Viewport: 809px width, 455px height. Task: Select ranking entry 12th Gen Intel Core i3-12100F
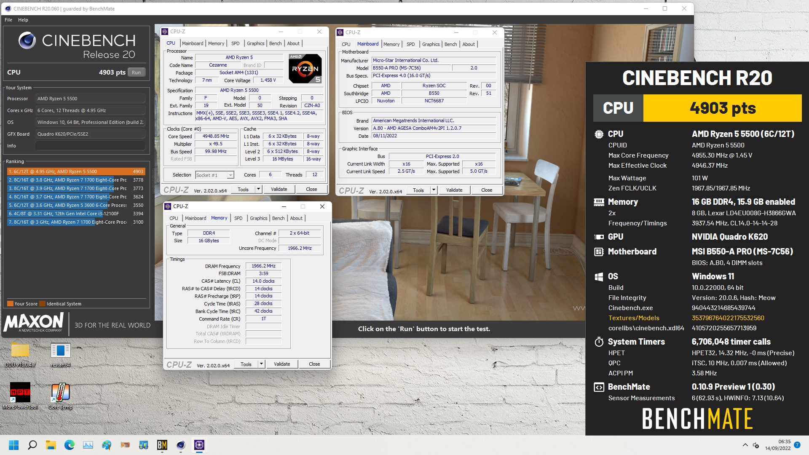(x=76, y=214)
